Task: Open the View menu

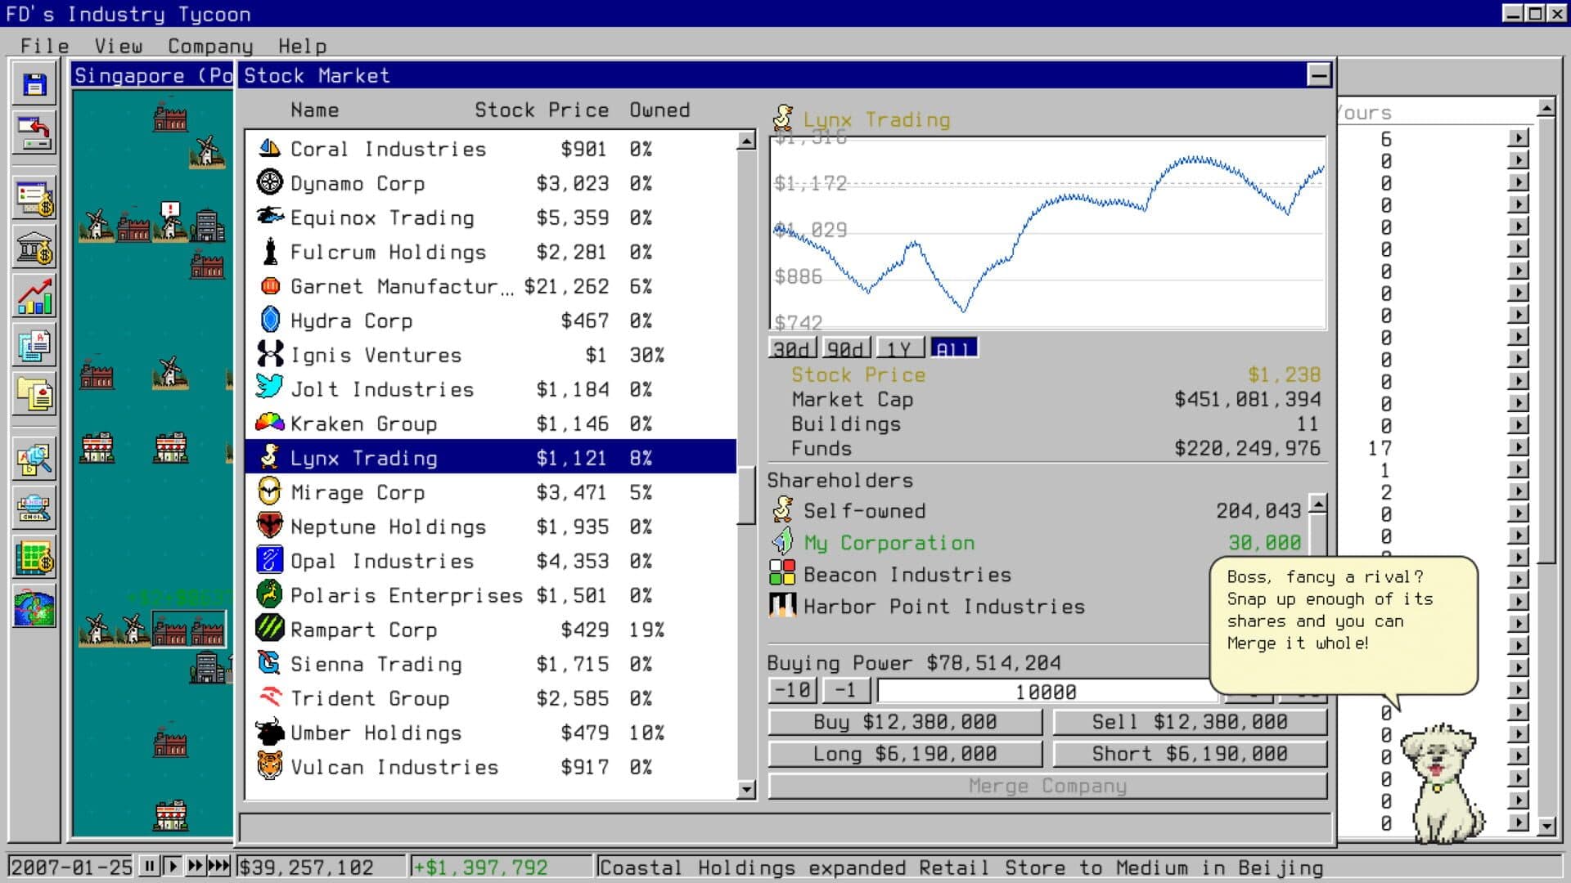Action: [119, 46]
